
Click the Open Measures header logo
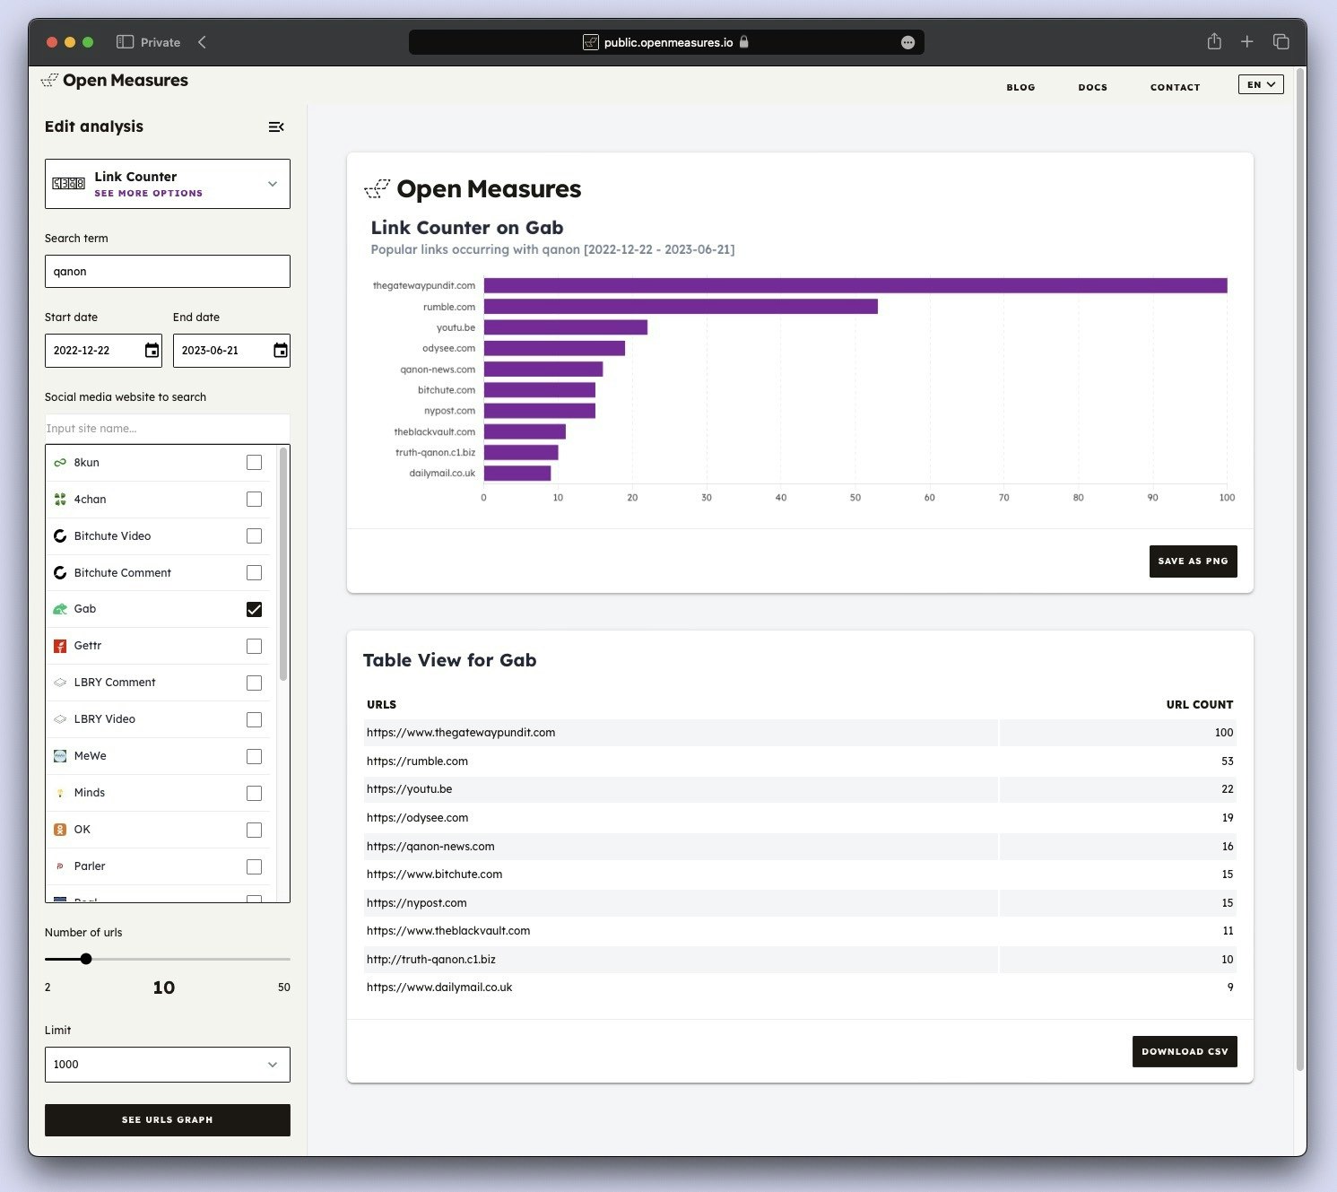pyautogui.click(x=115, y=81)
